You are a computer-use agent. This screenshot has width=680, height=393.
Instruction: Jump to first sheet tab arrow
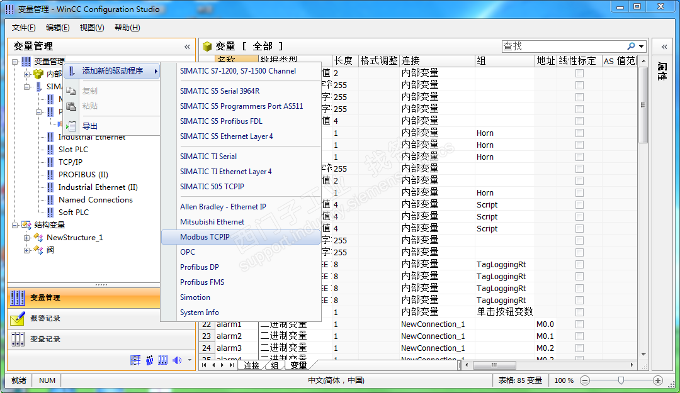tap(204, 365)
